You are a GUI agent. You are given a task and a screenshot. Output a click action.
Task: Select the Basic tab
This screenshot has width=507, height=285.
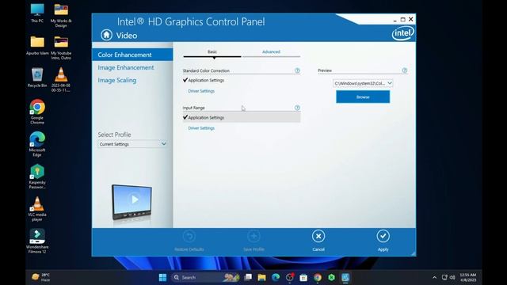[212, 51]
